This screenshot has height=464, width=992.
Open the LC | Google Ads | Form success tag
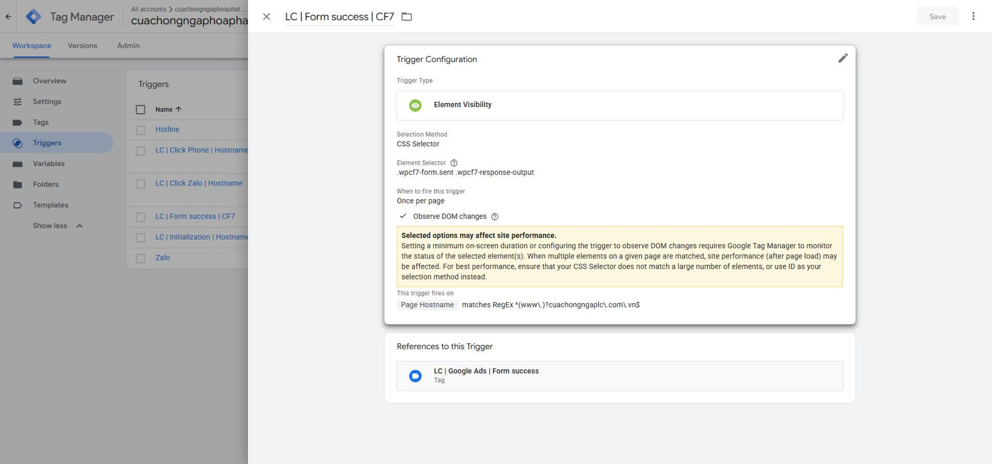point(619,376)
